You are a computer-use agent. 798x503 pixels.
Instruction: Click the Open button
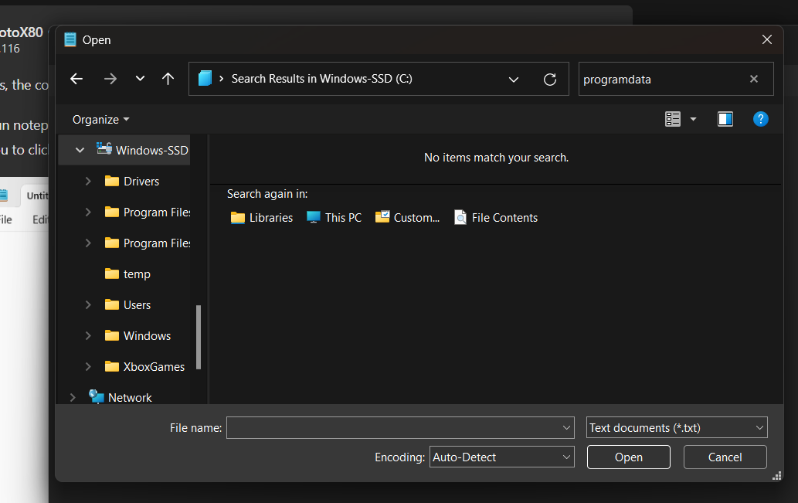629,457
